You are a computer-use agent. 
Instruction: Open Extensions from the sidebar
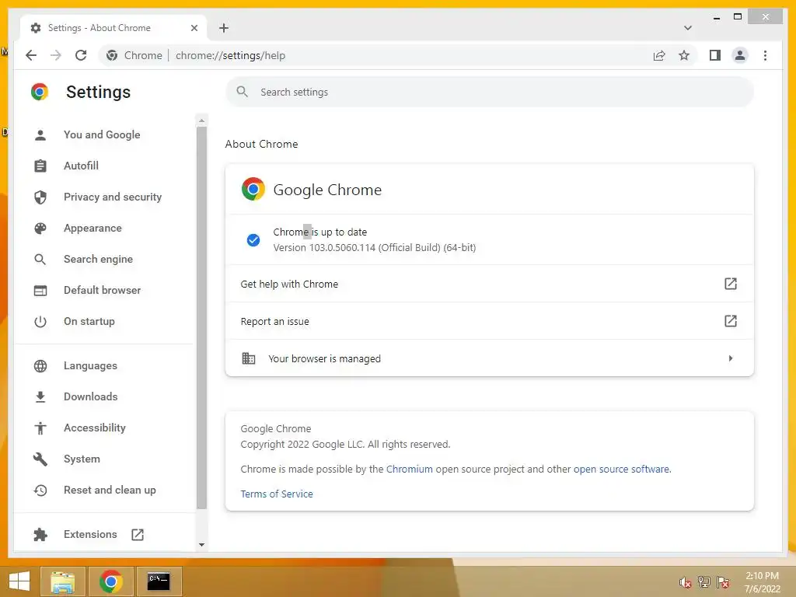(90, 534)
